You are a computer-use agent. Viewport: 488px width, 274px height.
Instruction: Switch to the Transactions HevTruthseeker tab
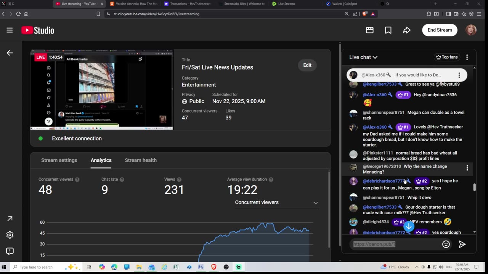[188, 4]
